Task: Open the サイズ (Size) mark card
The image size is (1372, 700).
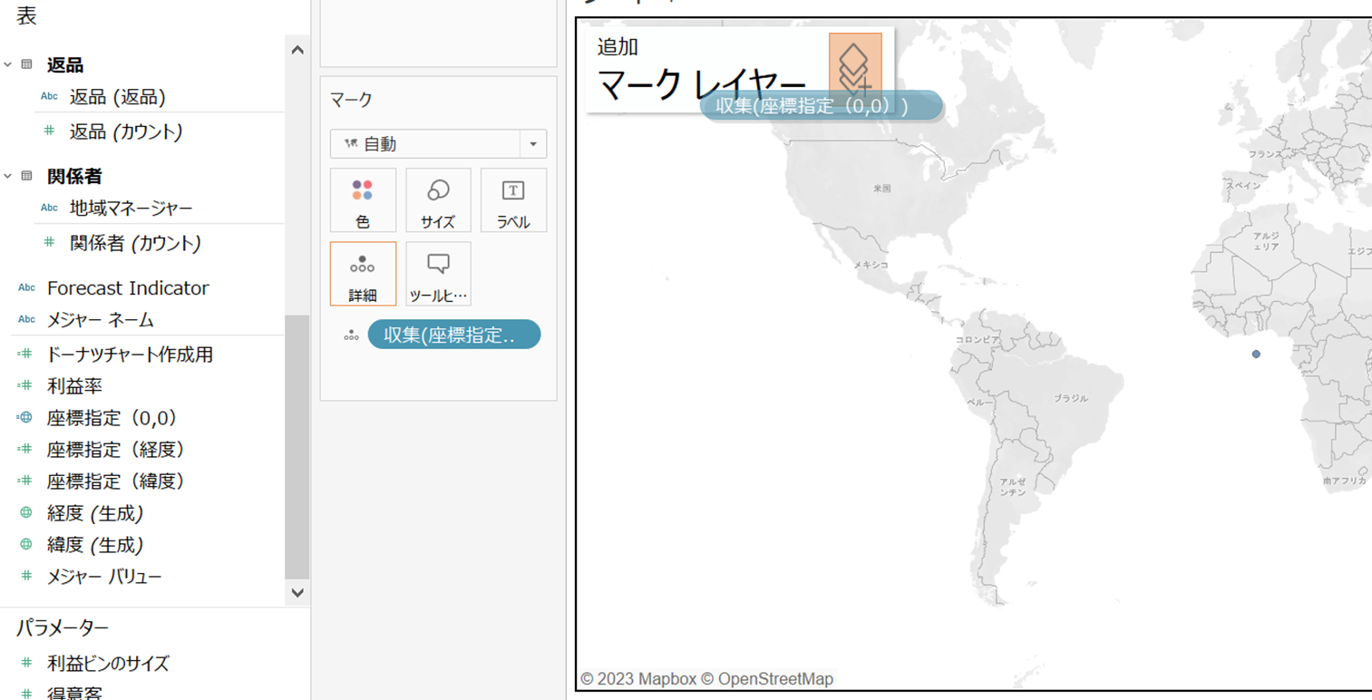Action: point(438,199)
